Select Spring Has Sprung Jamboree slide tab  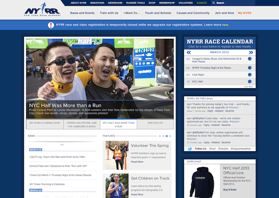[x=82, y=124]
